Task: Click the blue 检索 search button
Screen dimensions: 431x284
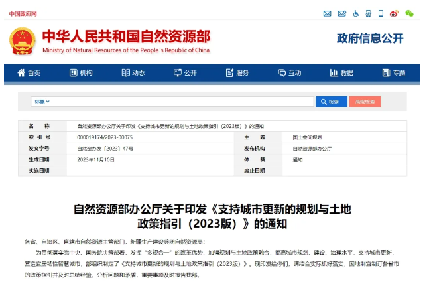Action: (x=332, y=102)
